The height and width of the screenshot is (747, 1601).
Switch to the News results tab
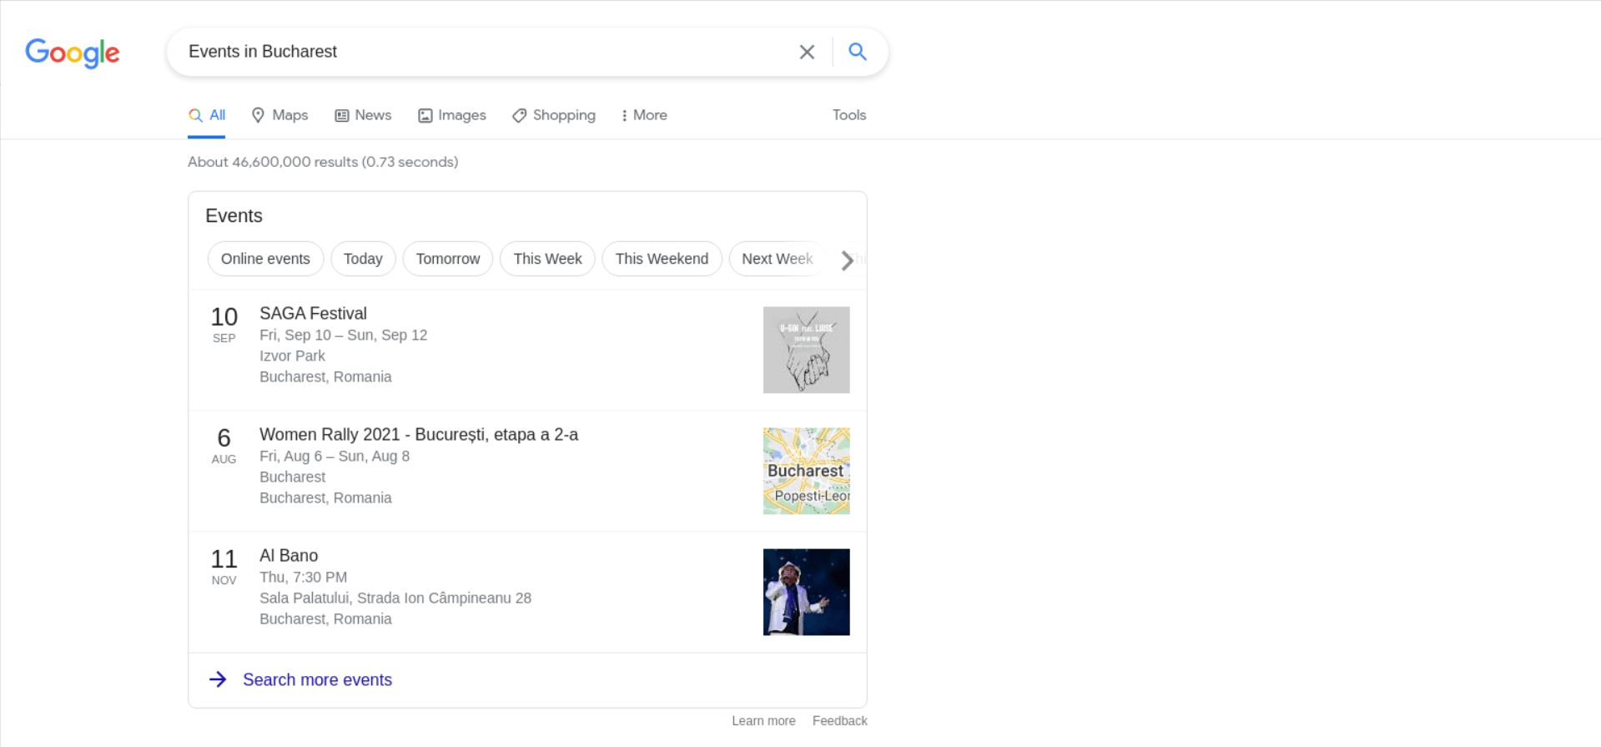tap(363, 115)
